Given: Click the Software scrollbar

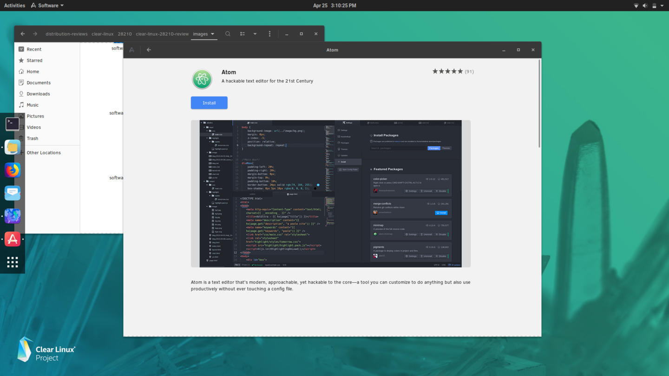Looking at the screenshot, I should click(539, 104).
